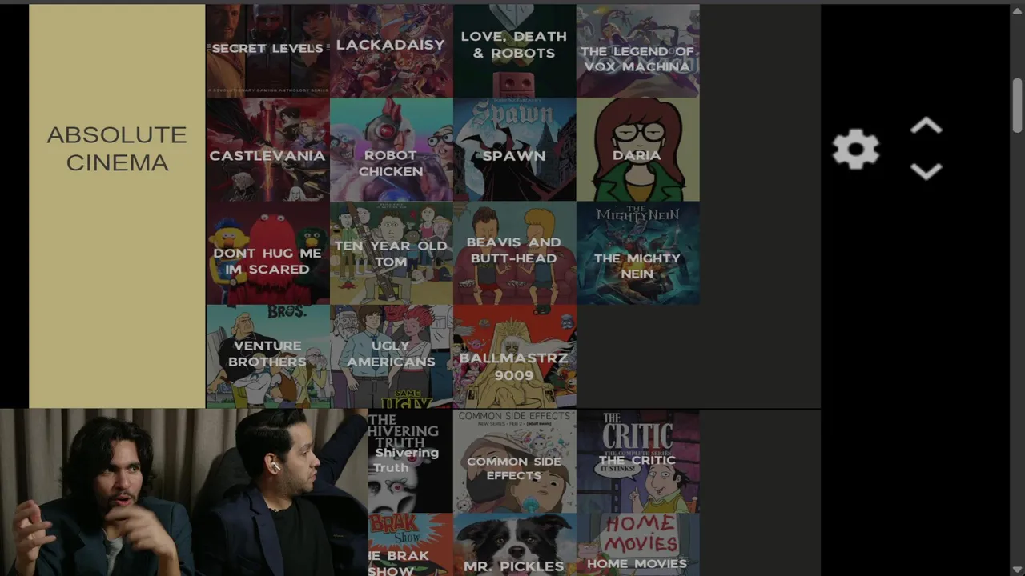Select the Lackadaisy thumbnail
Image resolution: width=1025 pixels, height=576 pixels.
[x=391, y=50]
